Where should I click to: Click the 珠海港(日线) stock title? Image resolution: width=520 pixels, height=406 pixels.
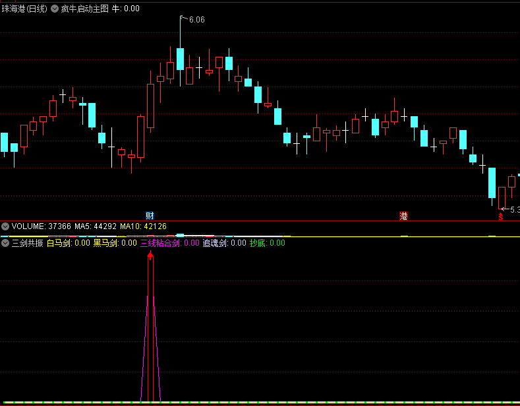pyautogui.click(x=24, y=9)
